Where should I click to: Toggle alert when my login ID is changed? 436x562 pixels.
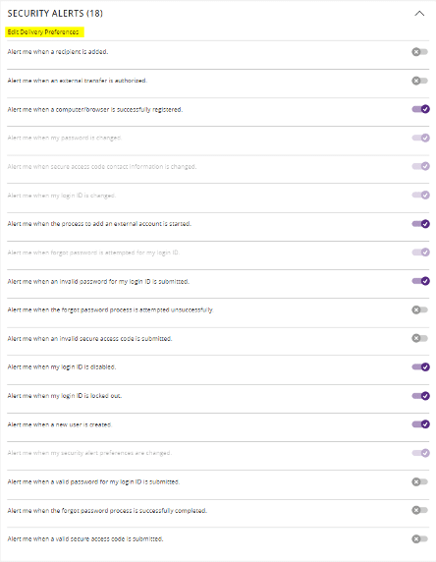[x=420, y=195]
